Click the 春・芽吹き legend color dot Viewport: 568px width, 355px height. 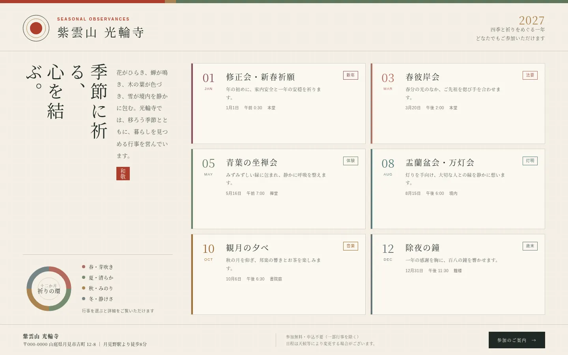pyautogui.click(x=84, y=267)
